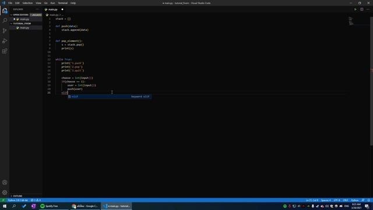Accept the elif keyword autocomplete suggestion
Screen dimensions: 373x210
pos(110,96)
